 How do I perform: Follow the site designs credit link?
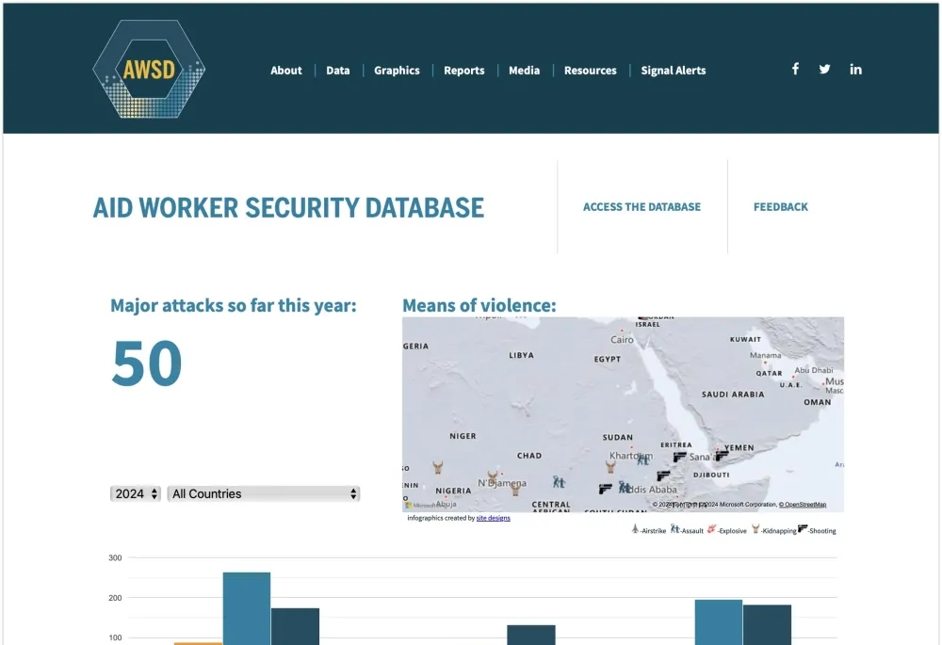[x=493, y=518]
